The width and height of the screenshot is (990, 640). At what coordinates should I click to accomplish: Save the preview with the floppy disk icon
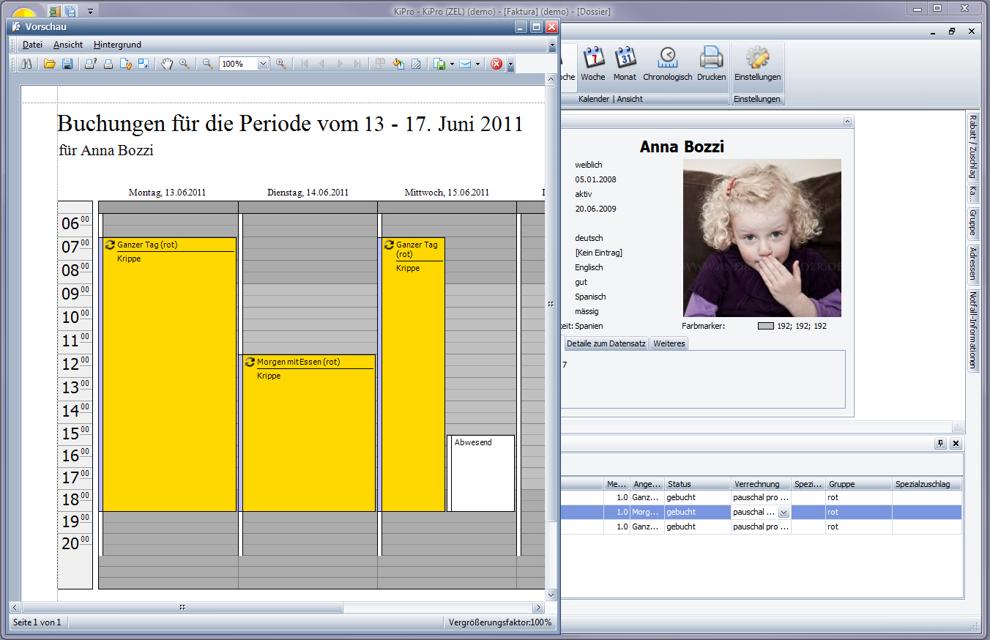[x=67, y=64]
